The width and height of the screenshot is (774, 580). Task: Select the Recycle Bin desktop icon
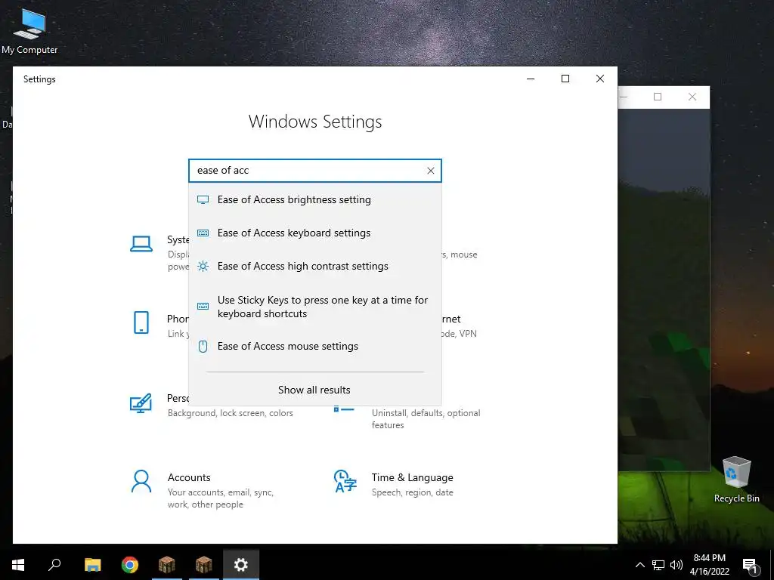tap(736, 480)
